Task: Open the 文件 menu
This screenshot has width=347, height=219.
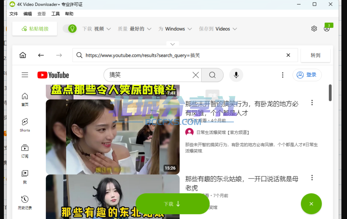Action: tap(14, 14)
